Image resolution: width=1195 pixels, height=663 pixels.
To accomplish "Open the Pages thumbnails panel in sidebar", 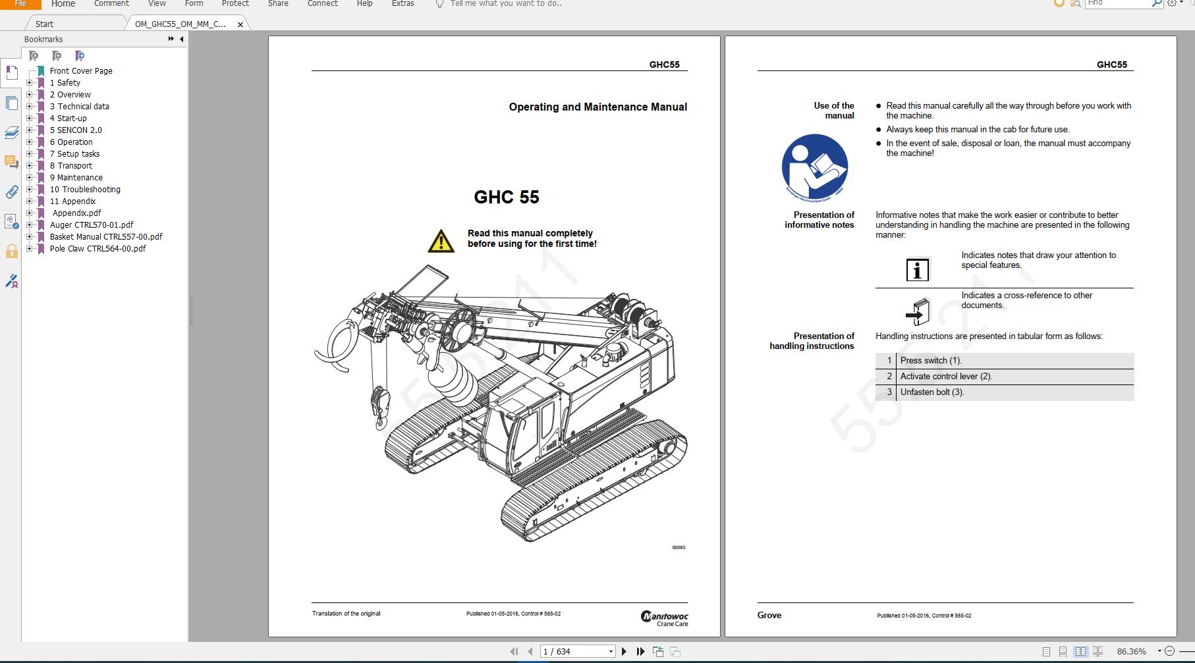I will (x=11, y=103).
